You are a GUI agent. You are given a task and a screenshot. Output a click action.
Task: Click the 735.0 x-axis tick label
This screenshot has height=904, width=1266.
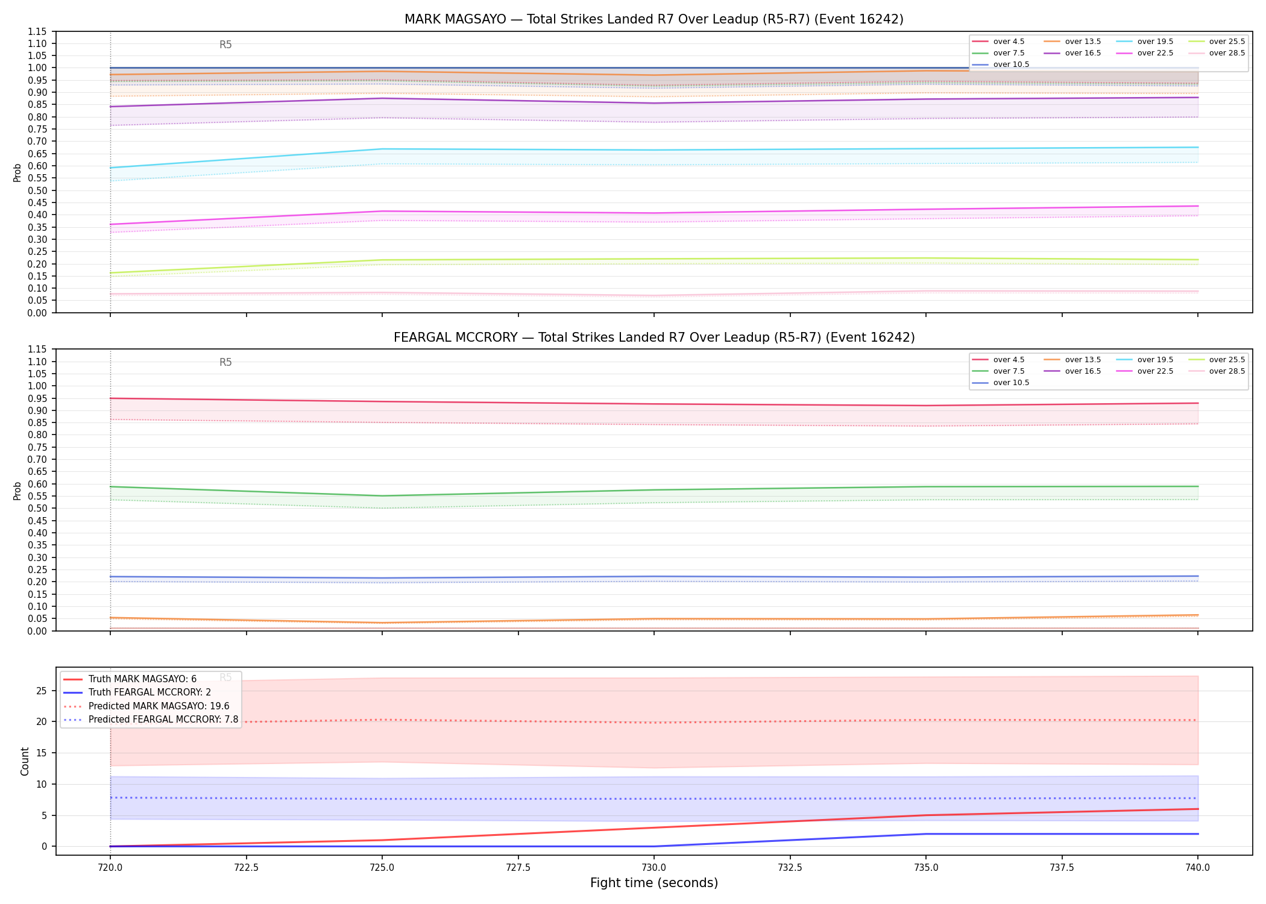pyautogui.click(x=926, y=868)
